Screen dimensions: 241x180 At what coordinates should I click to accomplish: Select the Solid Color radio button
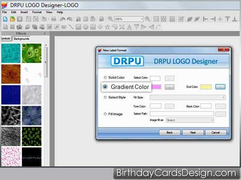click(105, 77)
